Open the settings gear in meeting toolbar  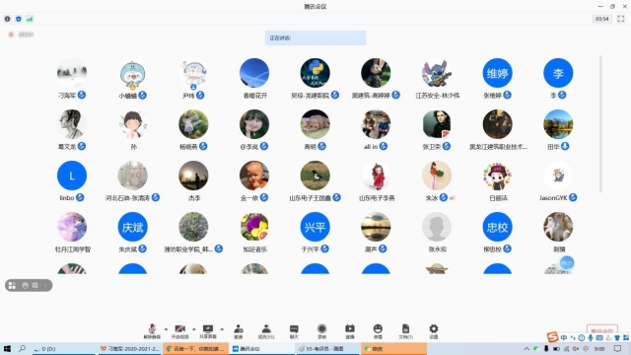[x=434, y=331]
